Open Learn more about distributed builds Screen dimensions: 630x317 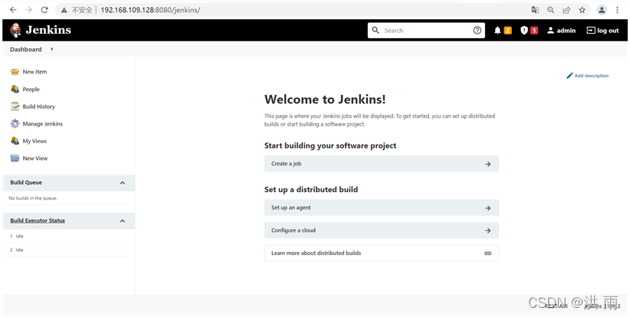point(381,253)
